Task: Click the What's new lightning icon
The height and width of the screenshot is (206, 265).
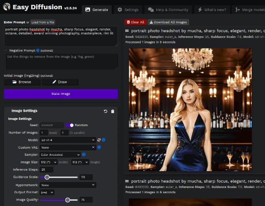Action: 200,10
